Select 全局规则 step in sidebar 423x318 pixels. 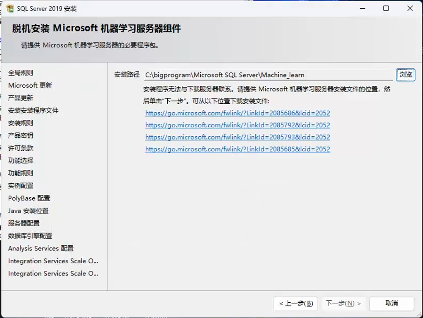[21, 73]
